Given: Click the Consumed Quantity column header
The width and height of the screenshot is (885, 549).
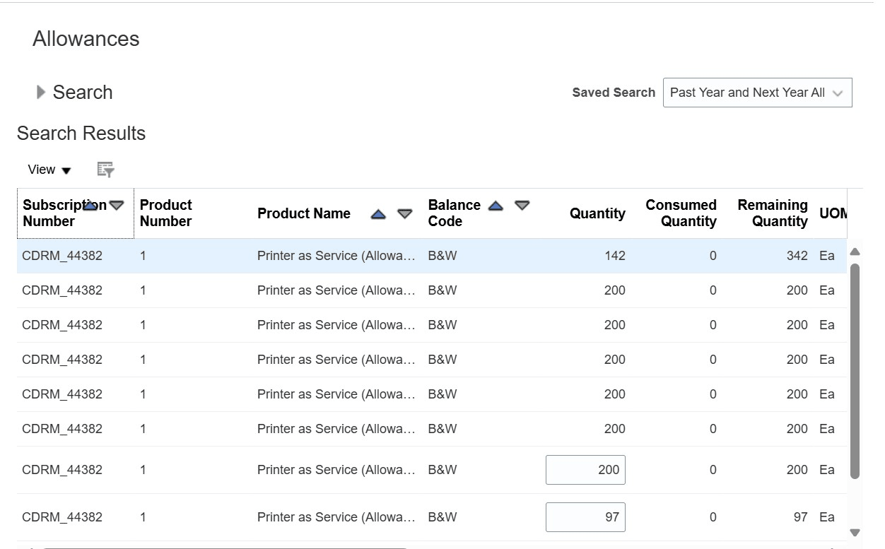Looking at the screenshot, I should tap(681, 213).
